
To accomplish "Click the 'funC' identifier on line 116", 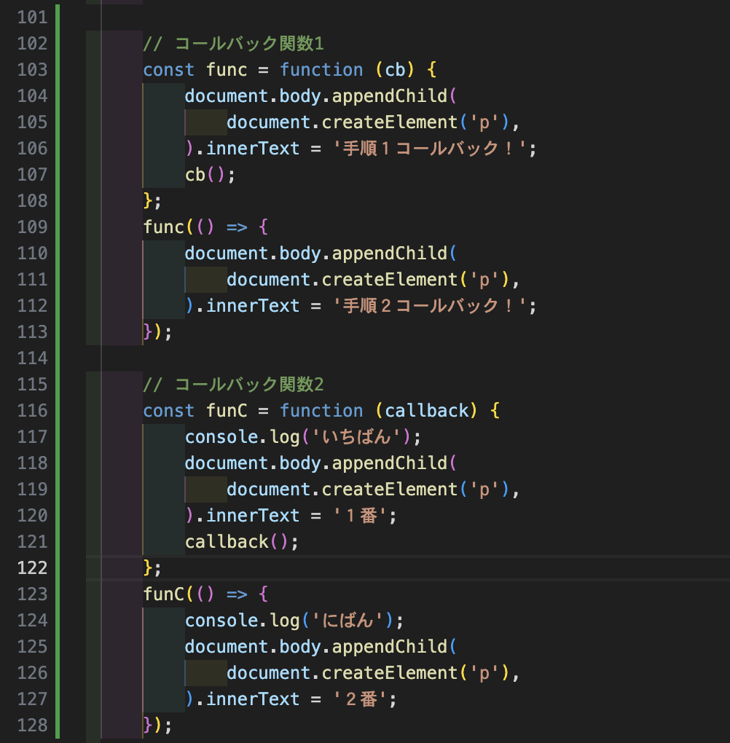I will (x=227, y=411).
